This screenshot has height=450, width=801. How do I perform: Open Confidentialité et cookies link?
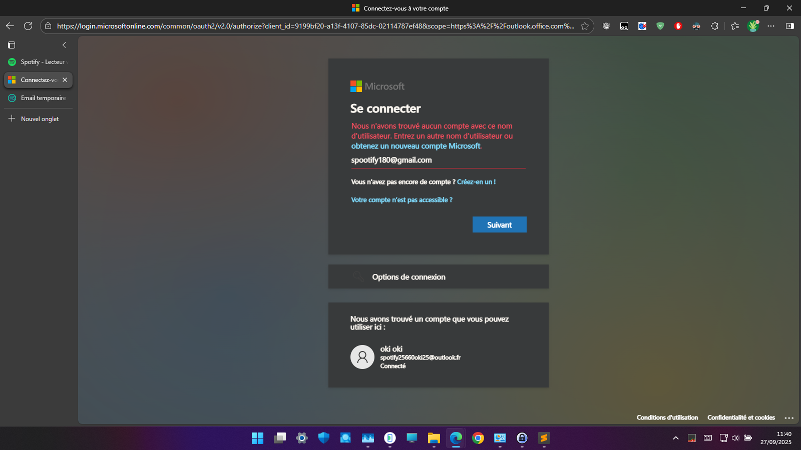click(741, 417)
